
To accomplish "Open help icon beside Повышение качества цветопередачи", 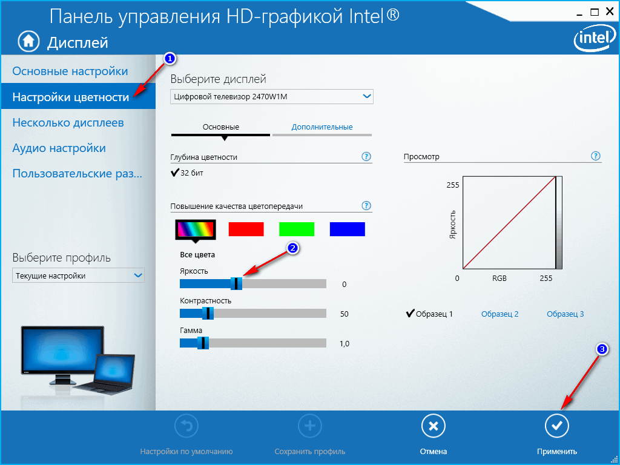I will click(366, 206).
